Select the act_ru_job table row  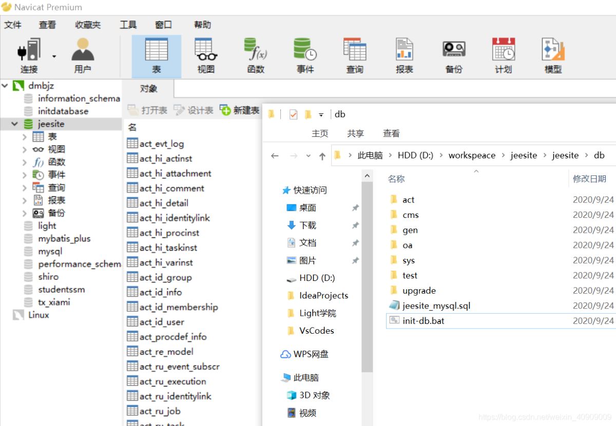pos(153,411)
